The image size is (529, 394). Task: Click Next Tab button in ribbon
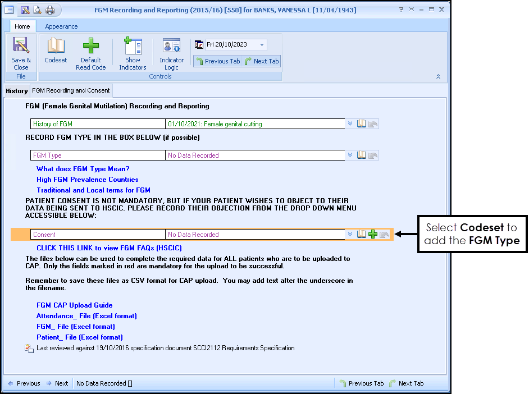tap(262, 61)
